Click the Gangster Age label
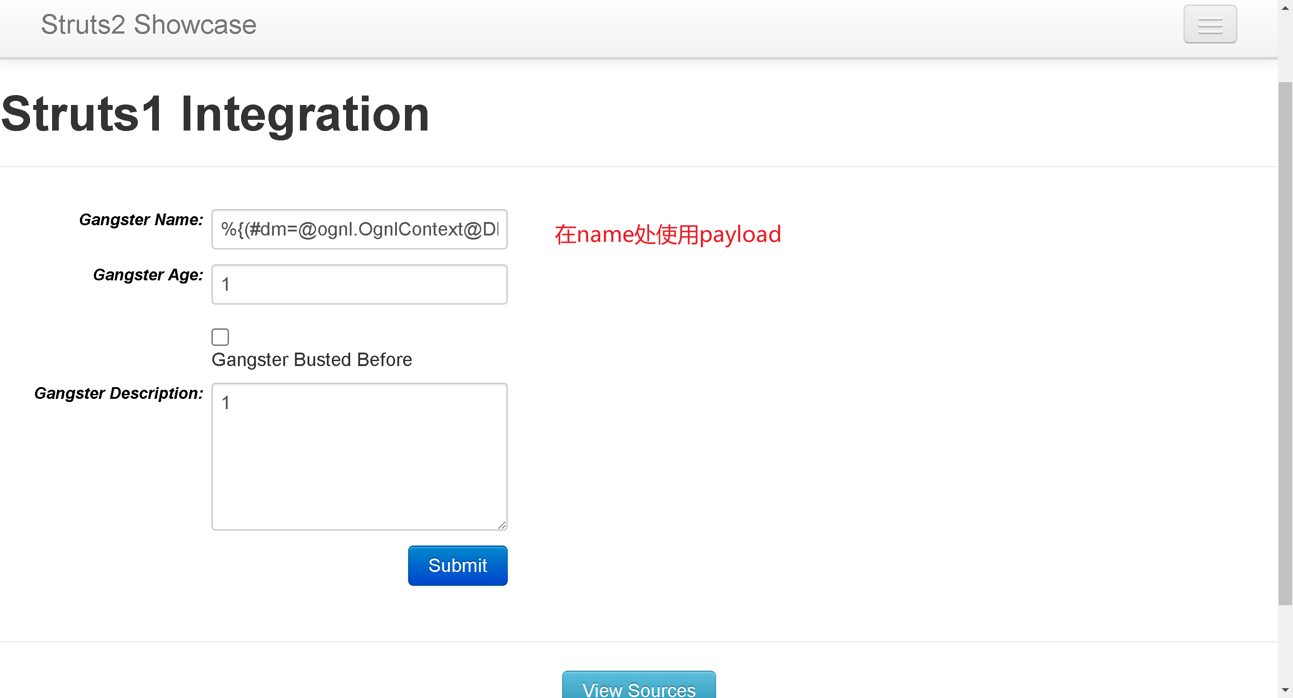This screenshot has width=1293, height=698. pyautogui.click(x=148, y=275)
